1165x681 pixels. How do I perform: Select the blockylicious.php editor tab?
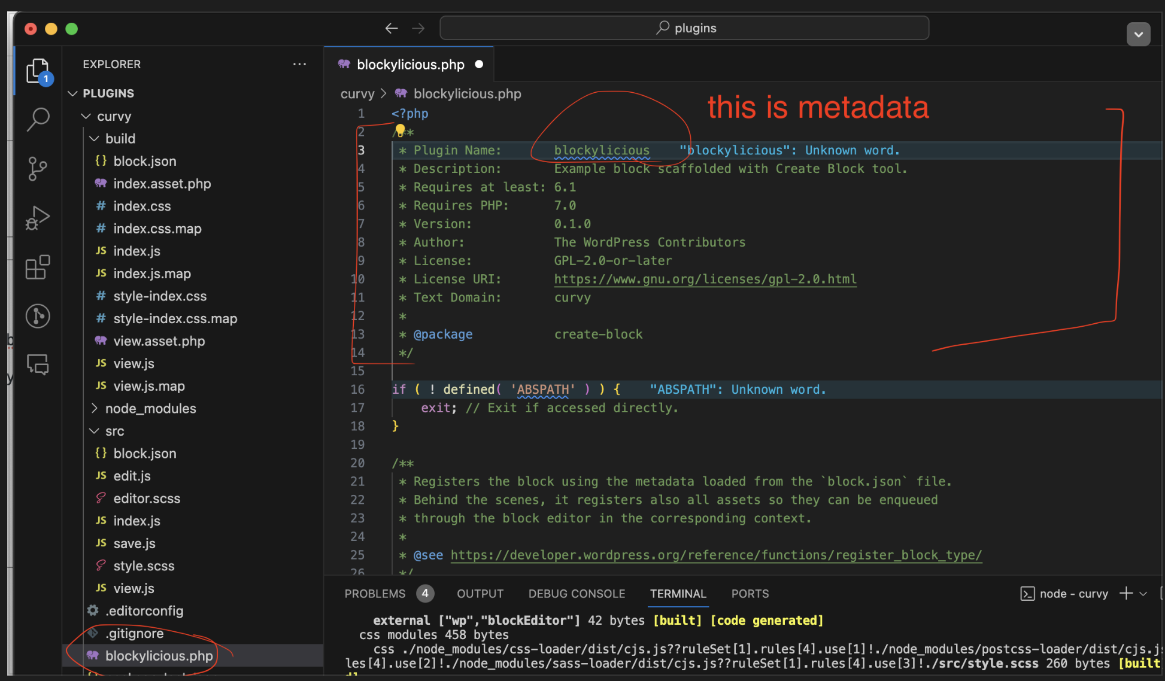[x=409, y=64]
